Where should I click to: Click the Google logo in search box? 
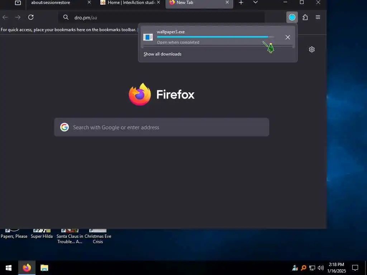coord(65,127)
